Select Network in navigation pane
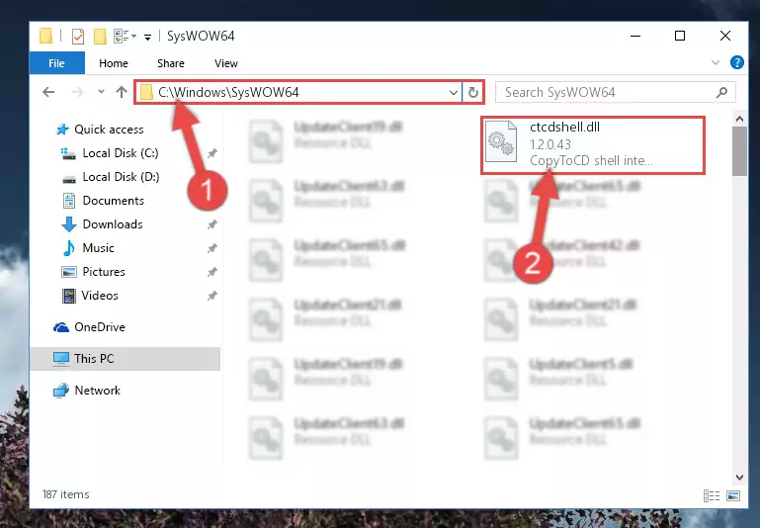The height and width of the screenshot is (528, 760). [97, 391]
